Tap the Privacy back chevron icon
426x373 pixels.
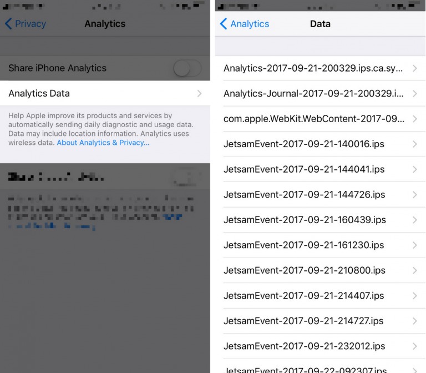[x=8, y=24]
